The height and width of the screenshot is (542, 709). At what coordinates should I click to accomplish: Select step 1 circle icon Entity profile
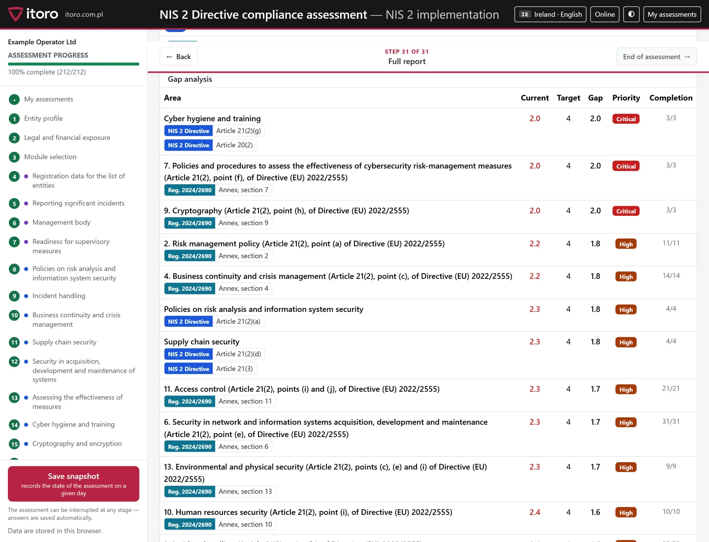14,119
